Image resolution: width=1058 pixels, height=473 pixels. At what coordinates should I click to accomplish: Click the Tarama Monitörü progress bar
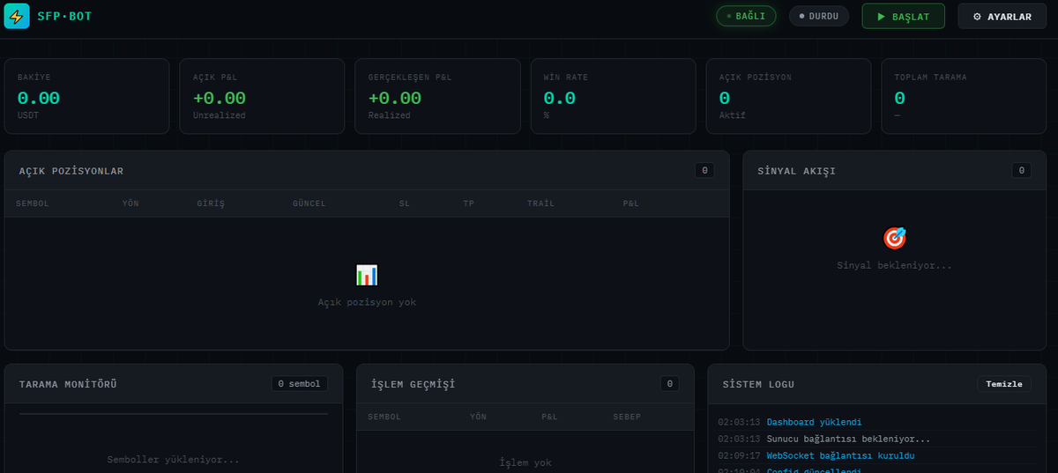(x=174, y=413)
